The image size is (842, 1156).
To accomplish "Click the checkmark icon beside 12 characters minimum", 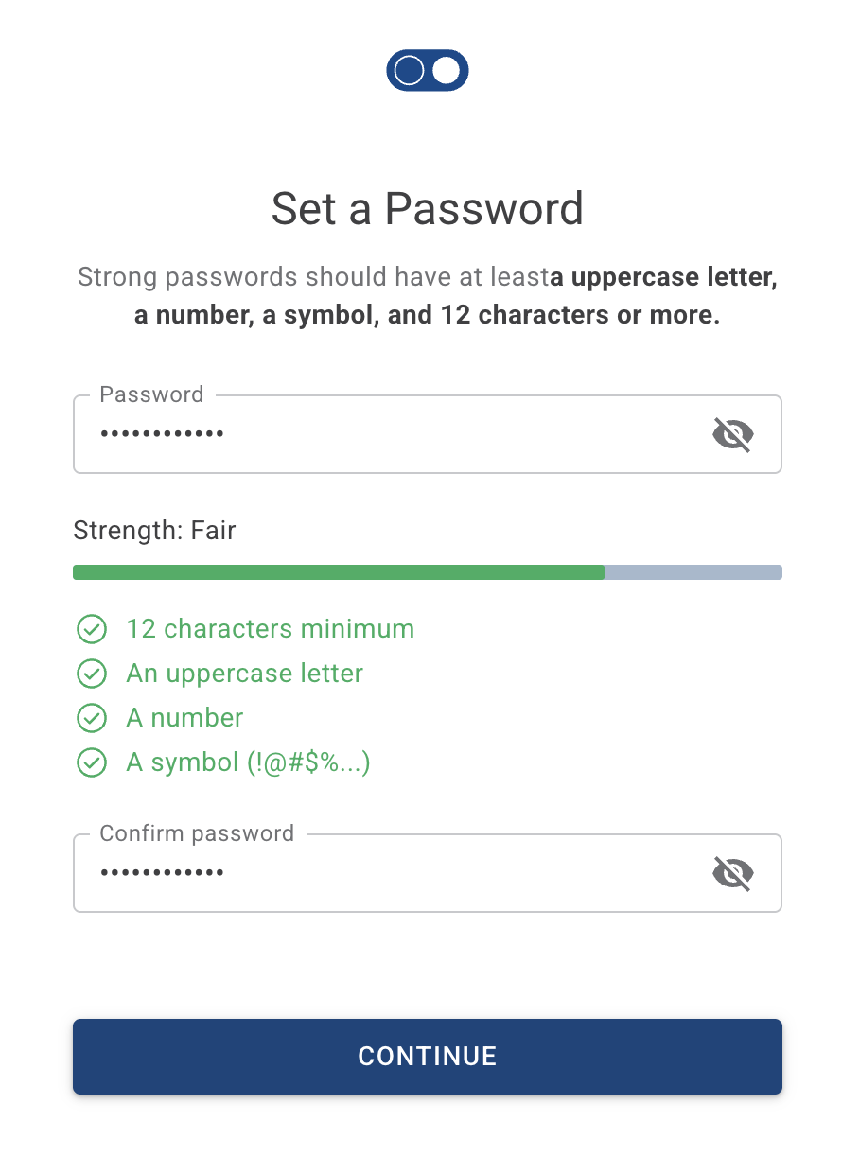I will click(x=91, y=629).
